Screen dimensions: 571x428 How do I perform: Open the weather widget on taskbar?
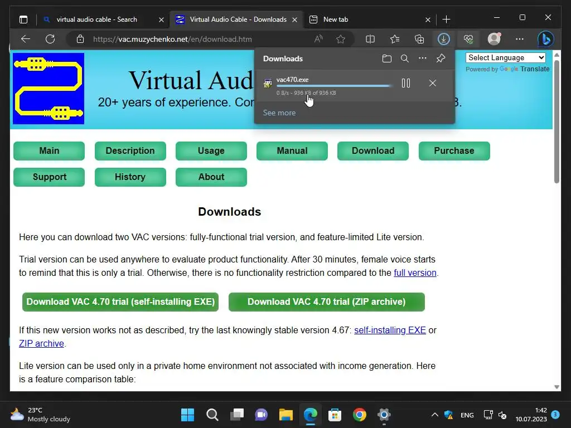(x=40, y=415)
